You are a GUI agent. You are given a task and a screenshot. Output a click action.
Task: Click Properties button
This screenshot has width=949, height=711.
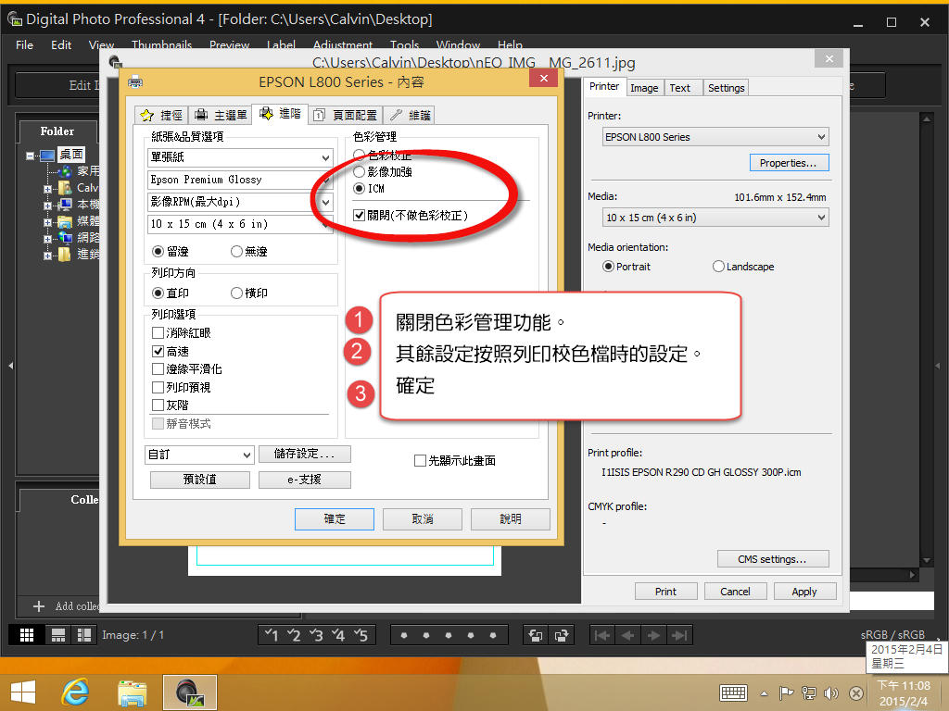tap(789, 163)
